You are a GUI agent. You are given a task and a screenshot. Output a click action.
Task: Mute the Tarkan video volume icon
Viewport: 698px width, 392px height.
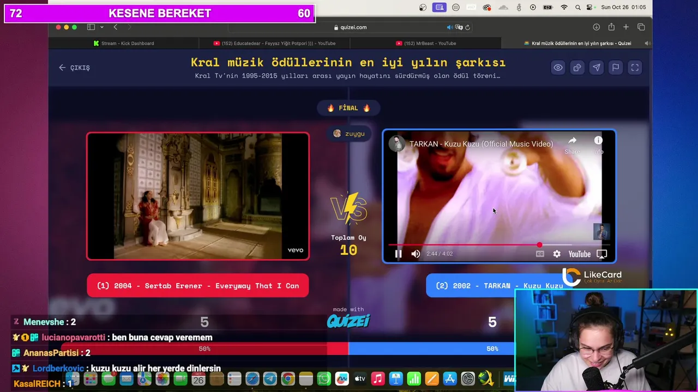click(x=416, y=254)
